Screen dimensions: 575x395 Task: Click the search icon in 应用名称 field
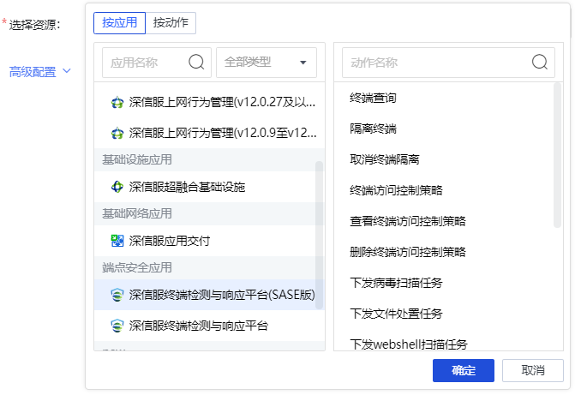pyautogui.click(x=196, y=62)
